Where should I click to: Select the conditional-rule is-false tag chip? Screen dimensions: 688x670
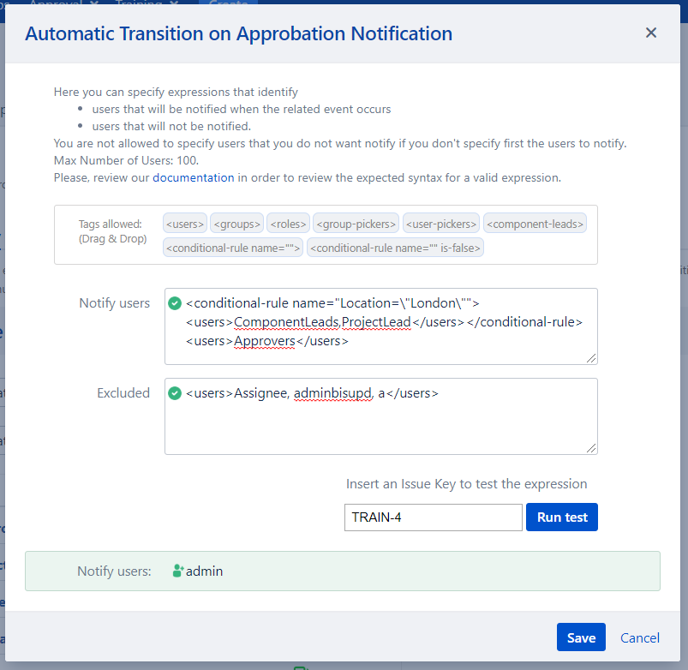click(x=396, y=248)
